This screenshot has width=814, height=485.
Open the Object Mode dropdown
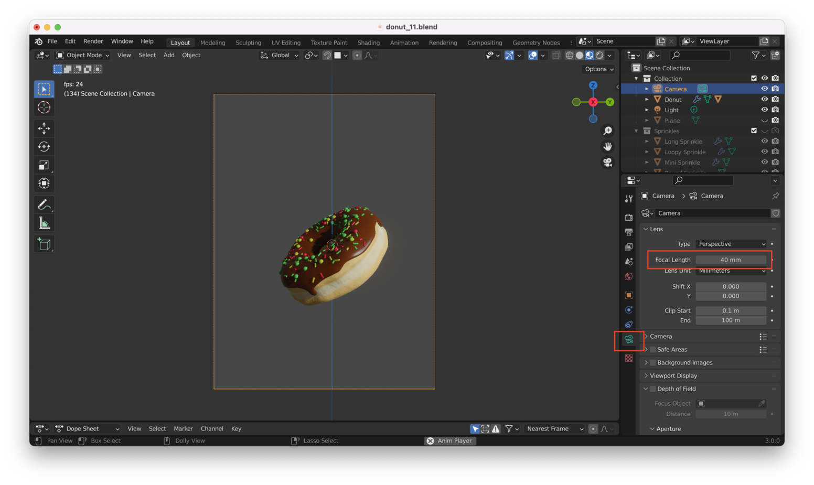pos(83,55)
